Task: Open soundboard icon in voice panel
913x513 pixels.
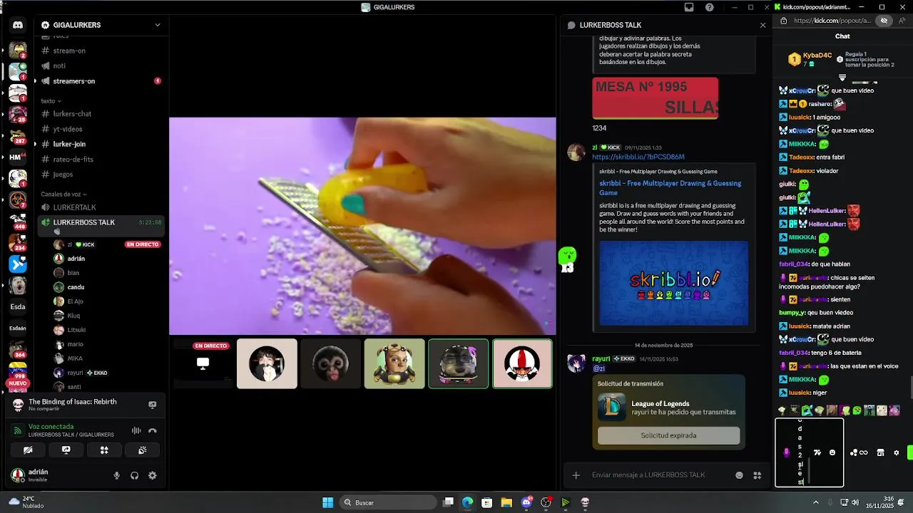Action: click(142, 450)
